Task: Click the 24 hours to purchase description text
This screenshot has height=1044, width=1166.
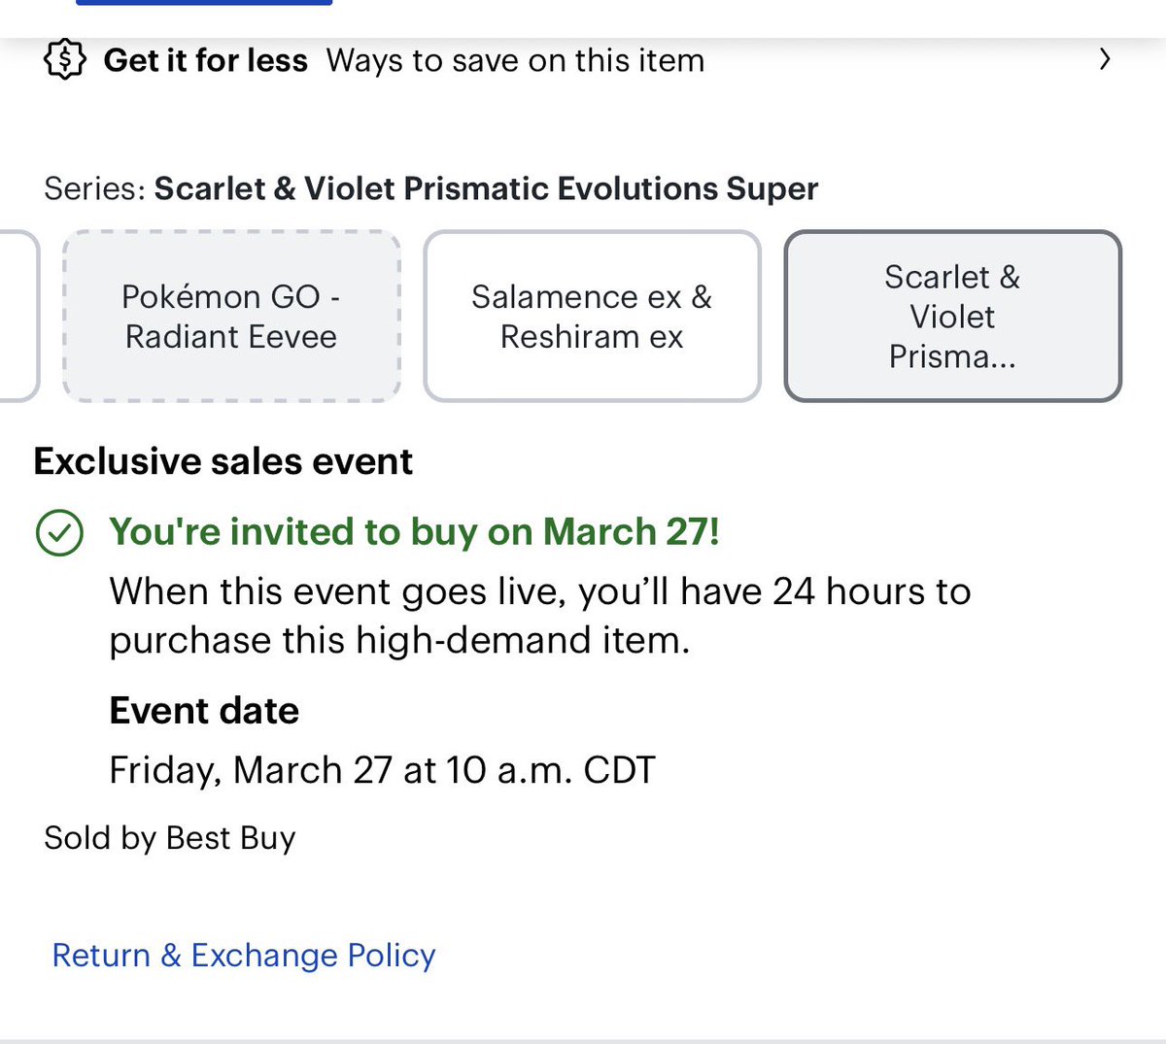Action: (539, 616)
